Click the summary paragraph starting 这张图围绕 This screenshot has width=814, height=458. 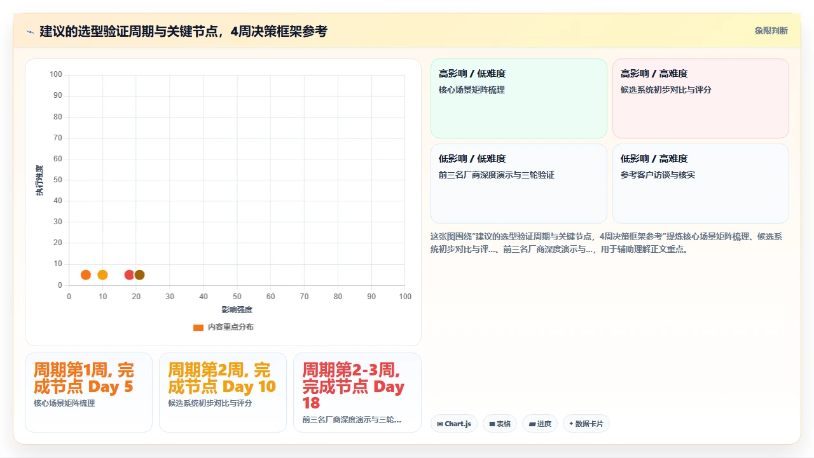click(607, 243)
